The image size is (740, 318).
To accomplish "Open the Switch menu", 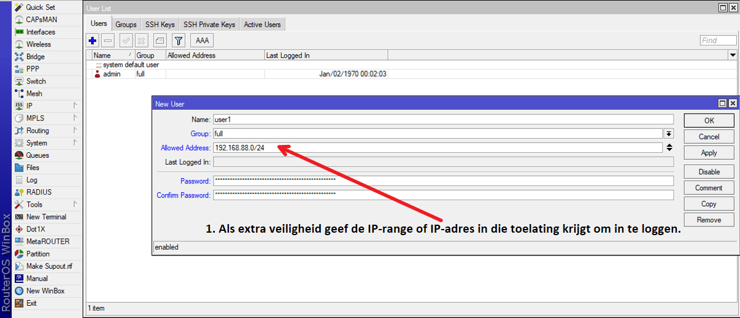I will coord(36,81).
